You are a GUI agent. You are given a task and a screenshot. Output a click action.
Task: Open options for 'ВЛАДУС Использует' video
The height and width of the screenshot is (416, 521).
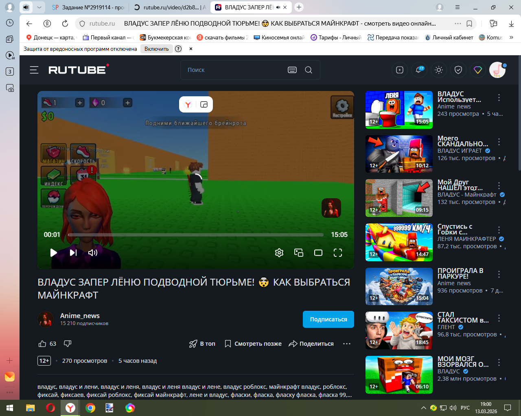pyautogui.click(x=499, y=97)
